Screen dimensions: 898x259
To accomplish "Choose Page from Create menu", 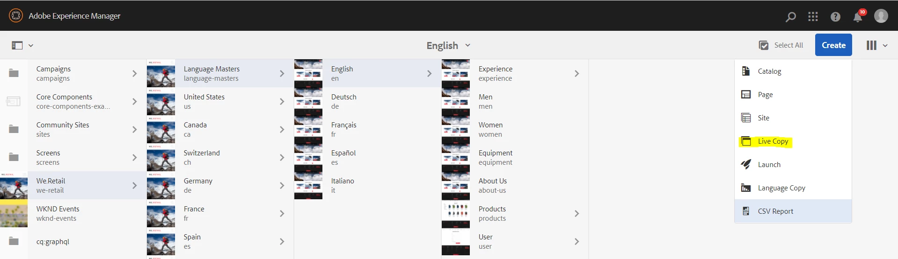I will click(793, 94).
